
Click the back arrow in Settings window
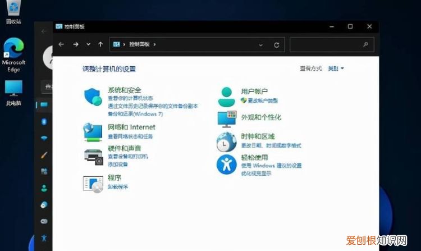coord(44,31)
